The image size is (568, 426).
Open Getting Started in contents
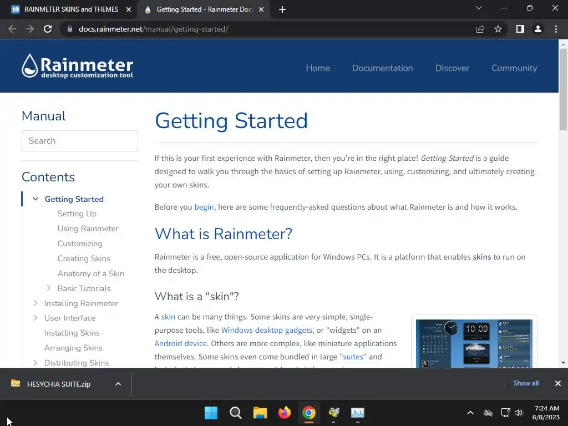[x=74, y=199]
